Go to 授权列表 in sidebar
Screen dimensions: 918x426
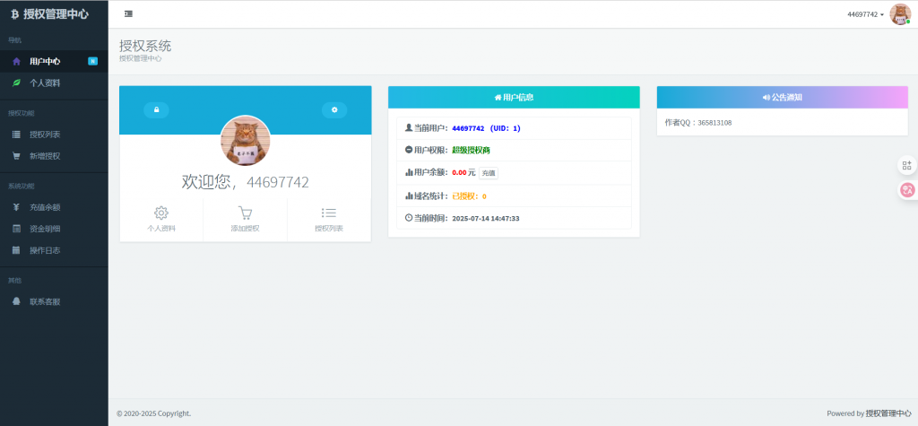(45, 135)
